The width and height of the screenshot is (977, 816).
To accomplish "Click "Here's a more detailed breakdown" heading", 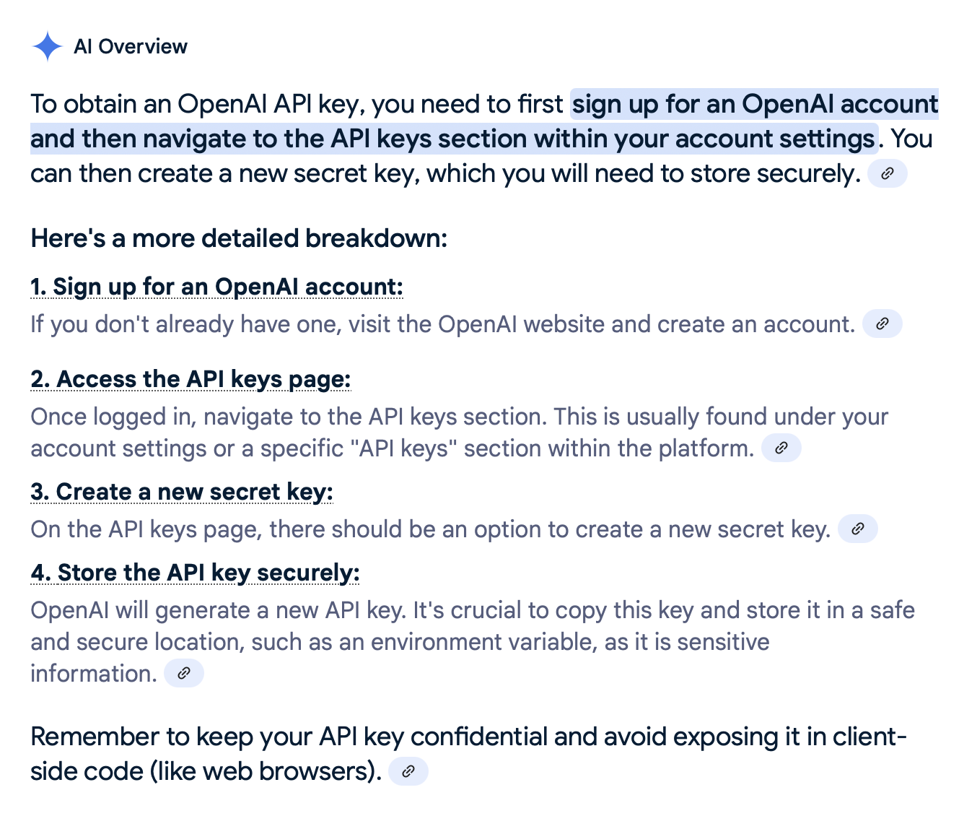I will click(x=239, y=238).
